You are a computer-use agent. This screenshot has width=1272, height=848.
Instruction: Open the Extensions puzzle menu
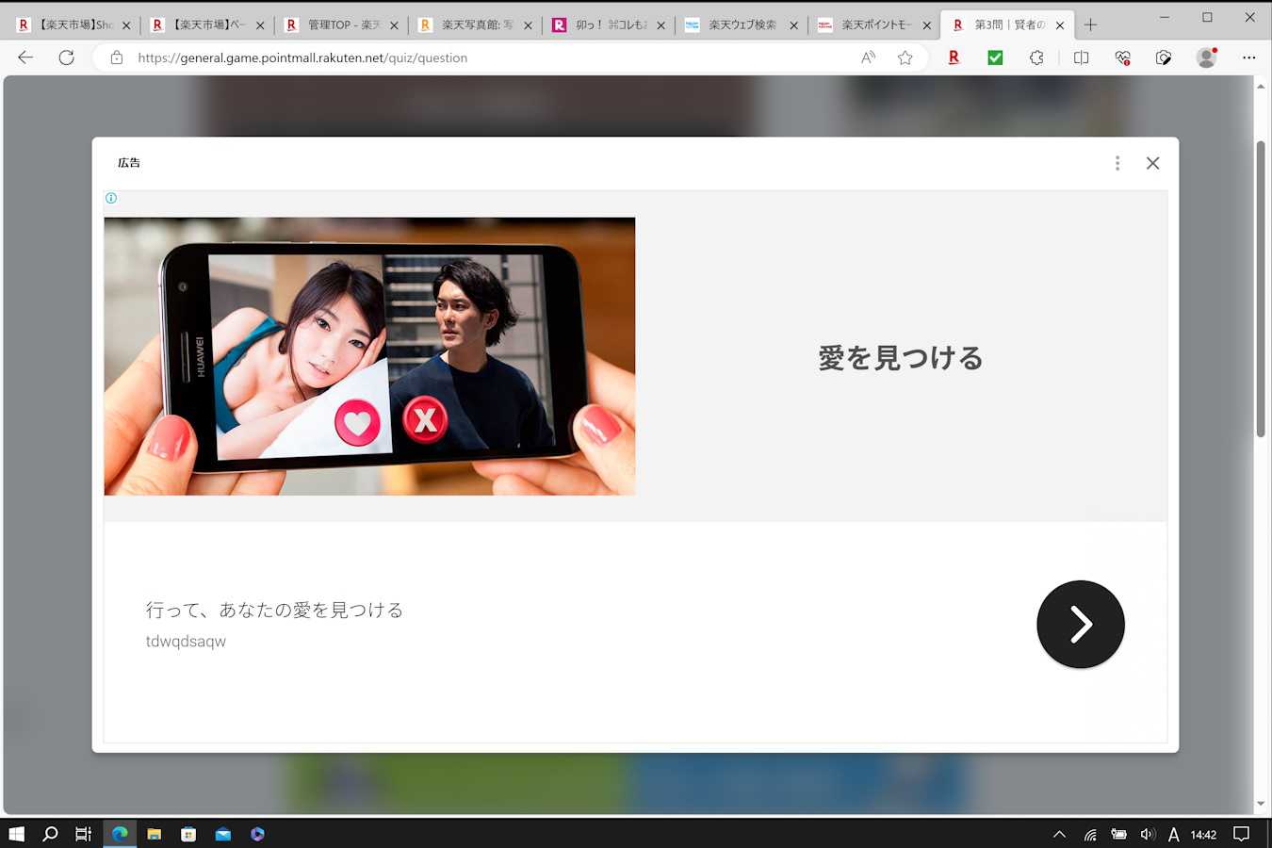coord(1036,57)
